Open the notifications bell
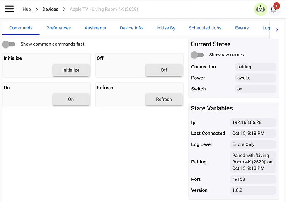The image size is (286, 202). 274,9
